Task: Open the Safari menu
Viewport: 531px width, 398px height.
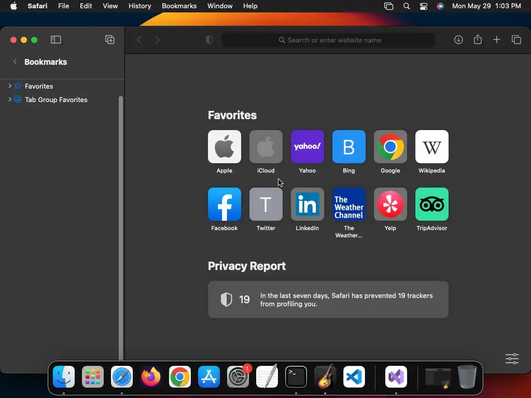Action: (37, 6)
